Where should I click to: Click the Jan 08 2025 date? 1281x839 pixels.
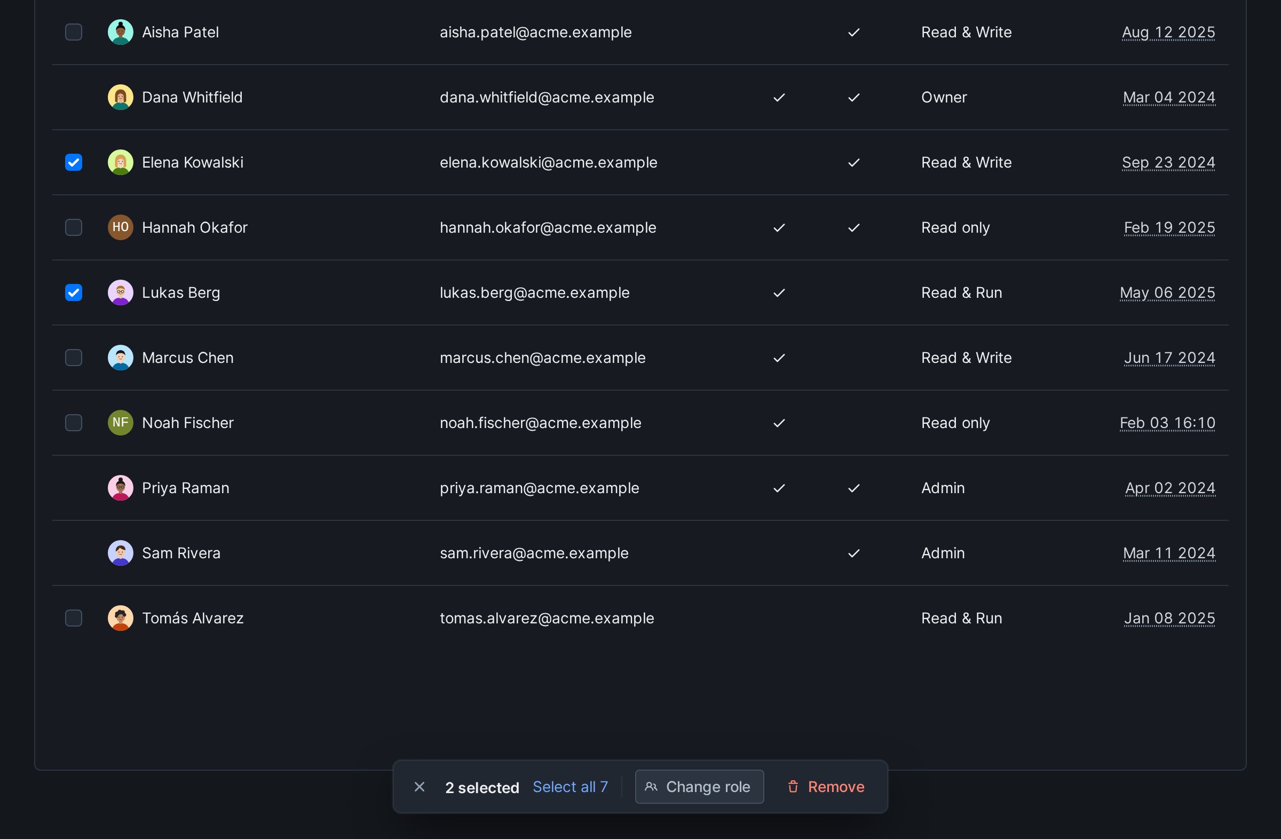click(1169, 619)
